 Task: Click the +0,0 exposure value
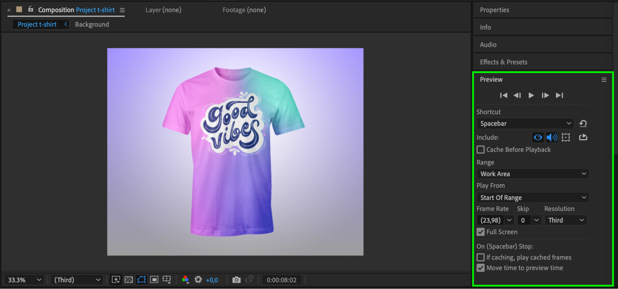pos(212,280)
